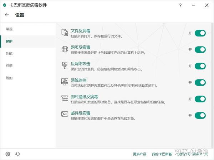
Task: Click the 即时通讯反病毒 chat bubbles icon
Action: click(x=65, y=98)
